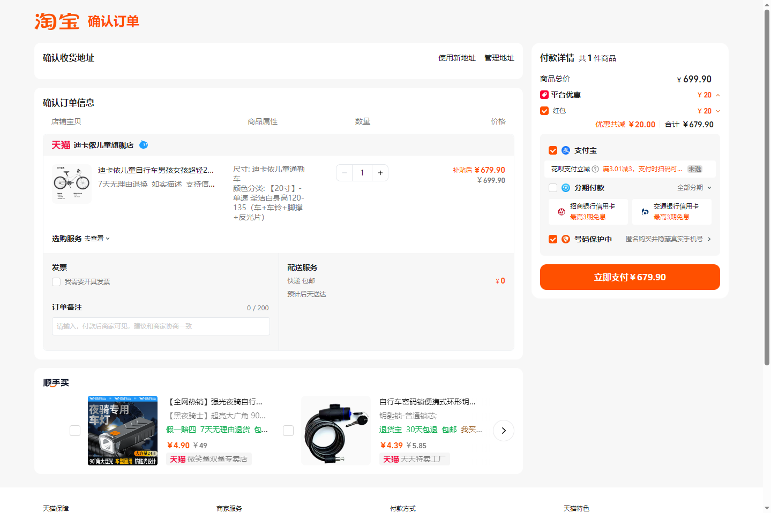Screen dimensions: 771x513
Task: Click the 预计后天送达 delivery estimate
Action: click(x=306, y=294)
